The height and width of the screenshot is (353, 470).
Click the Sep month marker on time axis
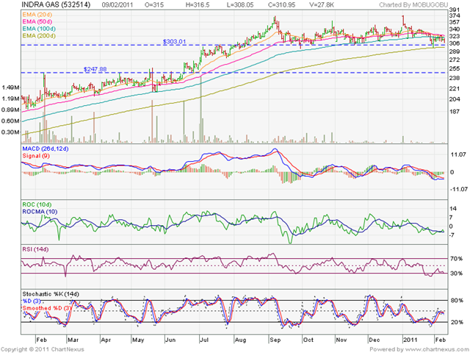pyautogui.click(x=275, y=340)
